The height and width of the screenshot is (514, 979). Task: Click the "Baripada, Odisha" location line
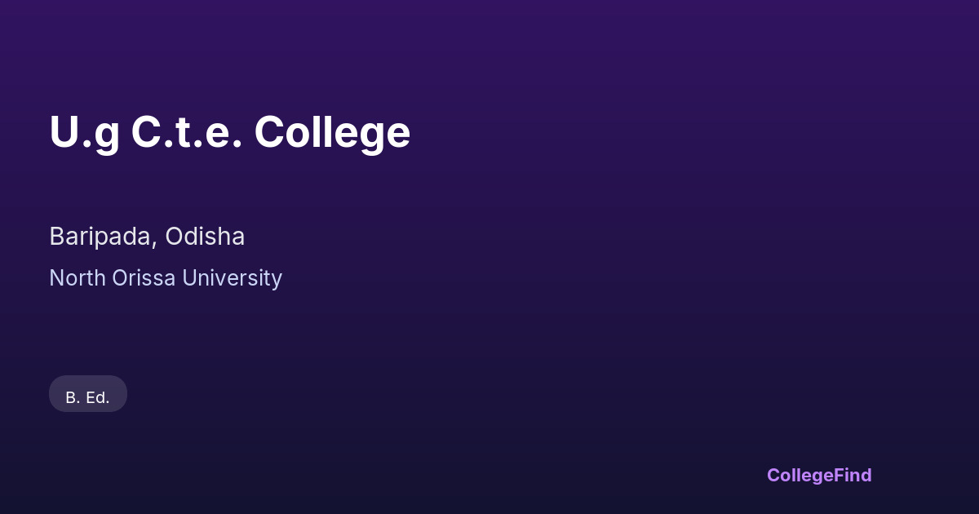(x=147, y=237)
